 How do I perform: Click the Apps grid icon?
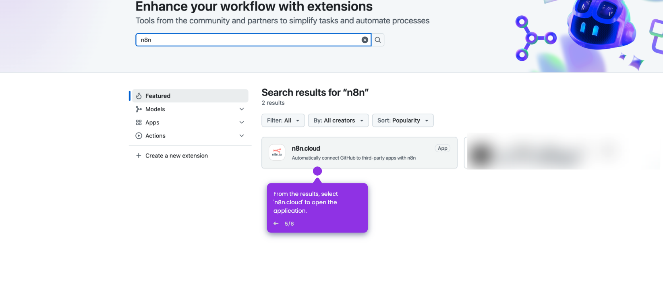click(x=139, y=122)
